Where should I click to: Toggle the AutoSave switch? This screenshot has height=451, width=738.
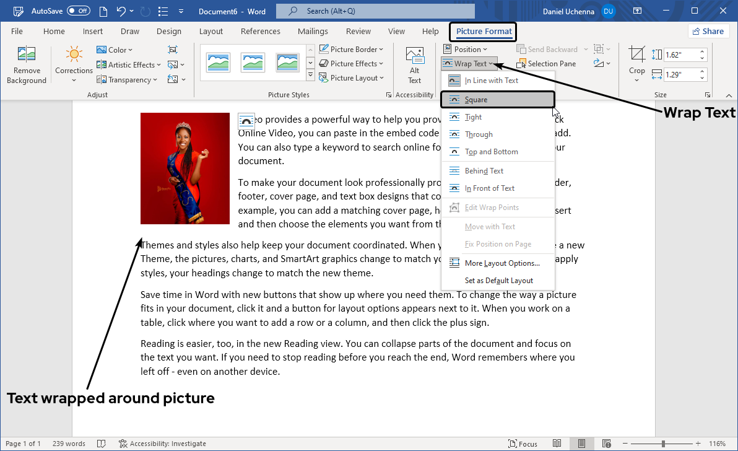78,11
